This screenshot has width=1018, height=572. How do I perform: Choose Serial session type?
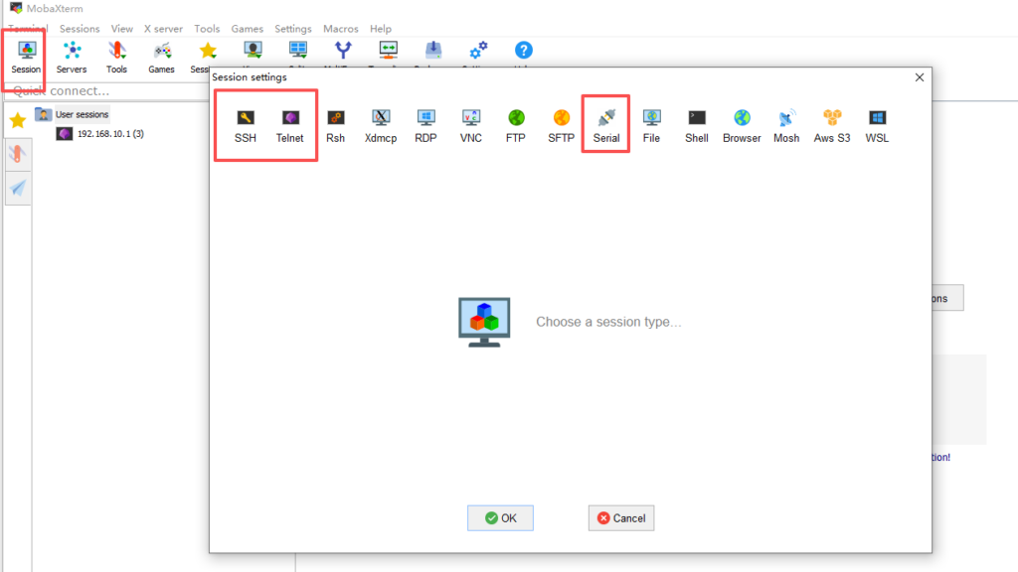point(606,126)
